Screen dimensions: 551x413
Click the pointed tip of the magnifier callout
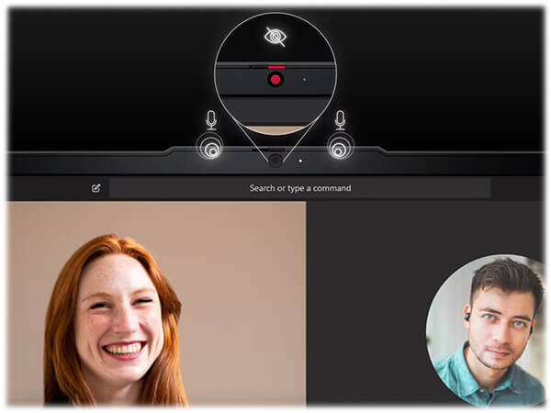tap(275, 152)
